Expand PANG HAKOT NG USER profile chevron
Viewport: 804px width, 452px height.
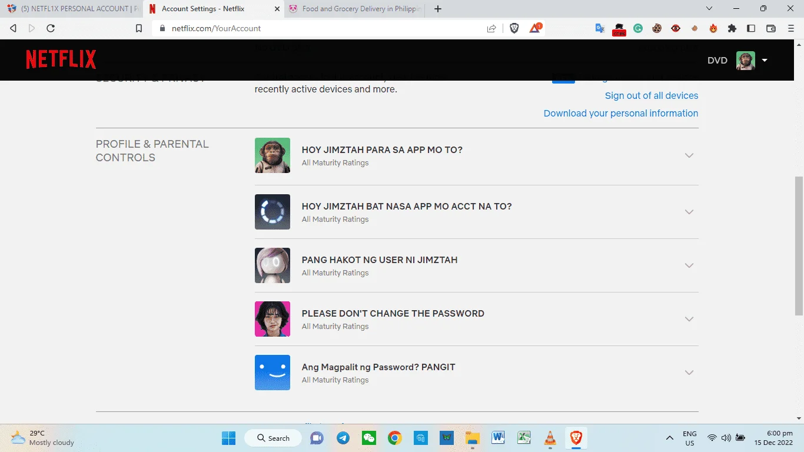[x=689, y=265]
